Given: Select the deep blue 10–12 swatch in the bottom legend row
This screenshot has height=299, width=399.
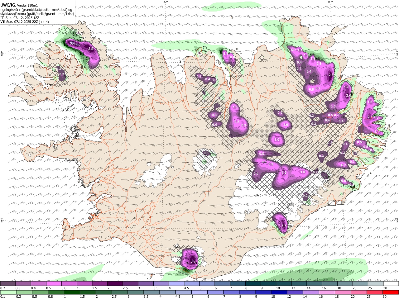Looking at the screenshot, I should click(279, 292).
